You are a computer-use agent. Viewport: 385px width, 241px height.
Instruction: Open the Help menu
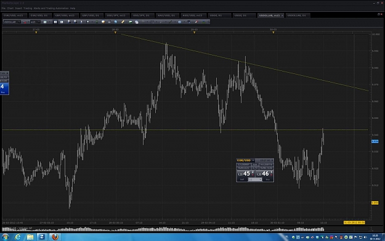73,9
